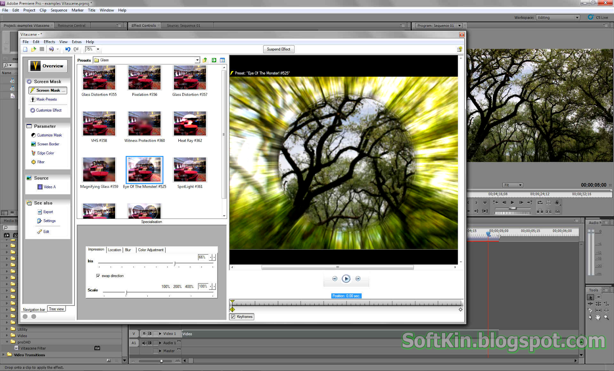Step back one frame in Vitascene preview
The image size is (614, 371).
335,279
